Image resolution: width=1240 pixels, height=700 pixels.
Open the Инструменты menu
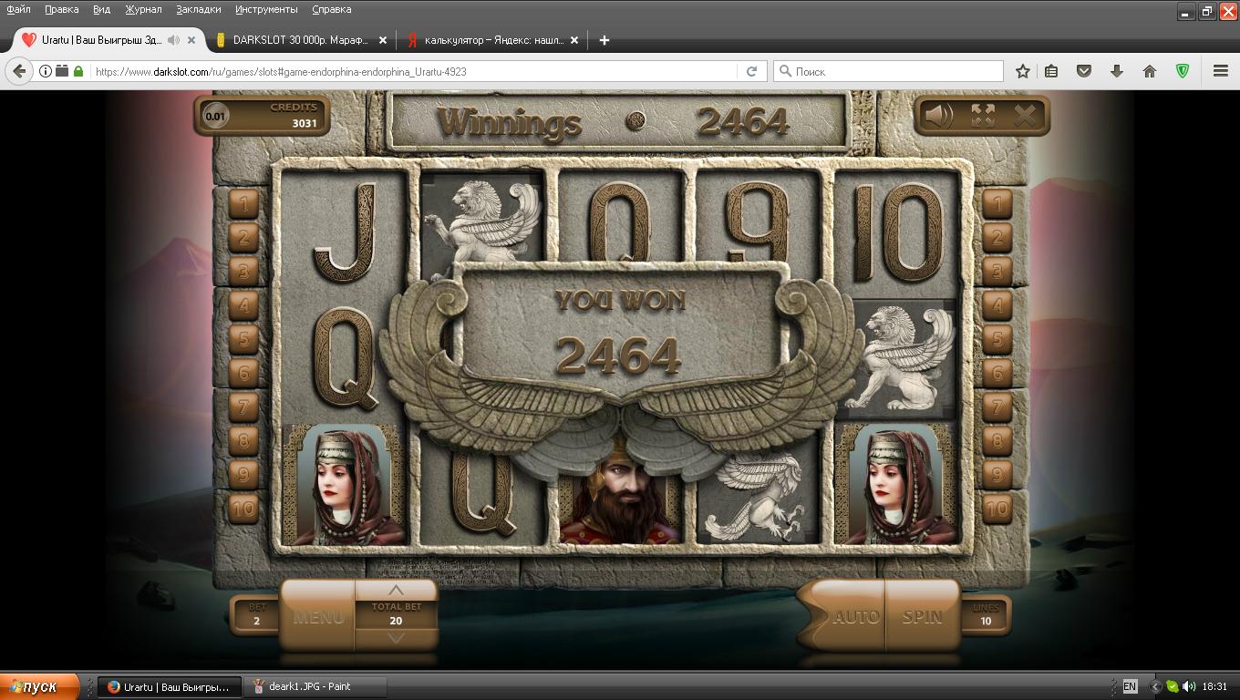(x=266, y=9)
